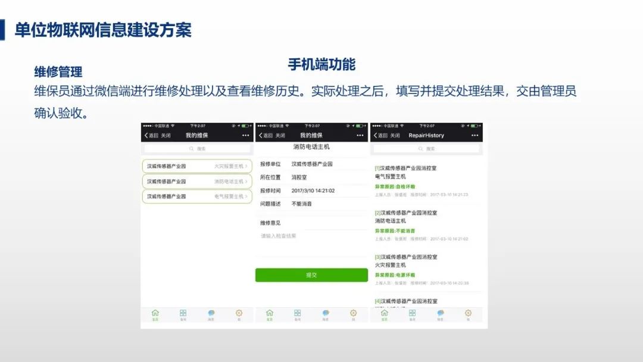
Task: Go back from 我的维保 list screen
Action: (x=151, y=135)
